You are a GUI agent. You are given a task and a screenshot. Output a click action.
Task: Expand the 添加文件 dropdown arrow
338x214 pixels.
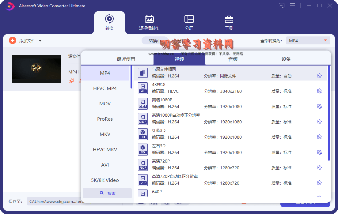point(40,41)
